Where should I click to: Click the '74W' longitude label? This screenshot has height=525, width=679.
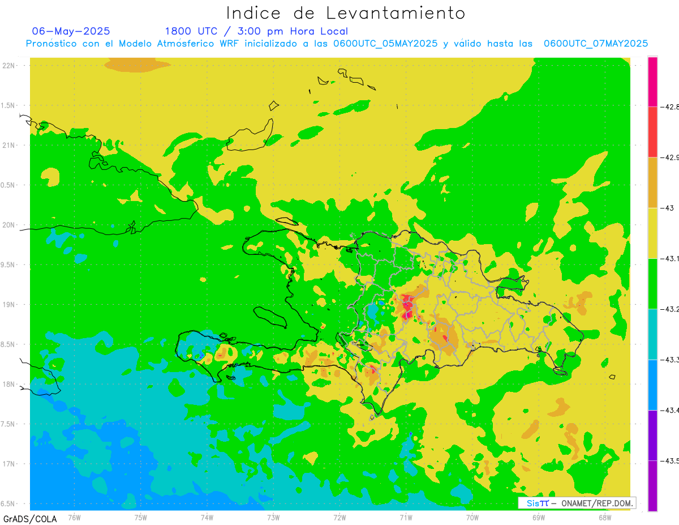(207, 517)
